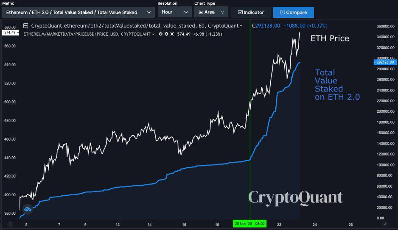The height and width of the screenshot is (230, 398).
Task: Click the blue 292128.00 price label
Action: click(x=385, y=62)
